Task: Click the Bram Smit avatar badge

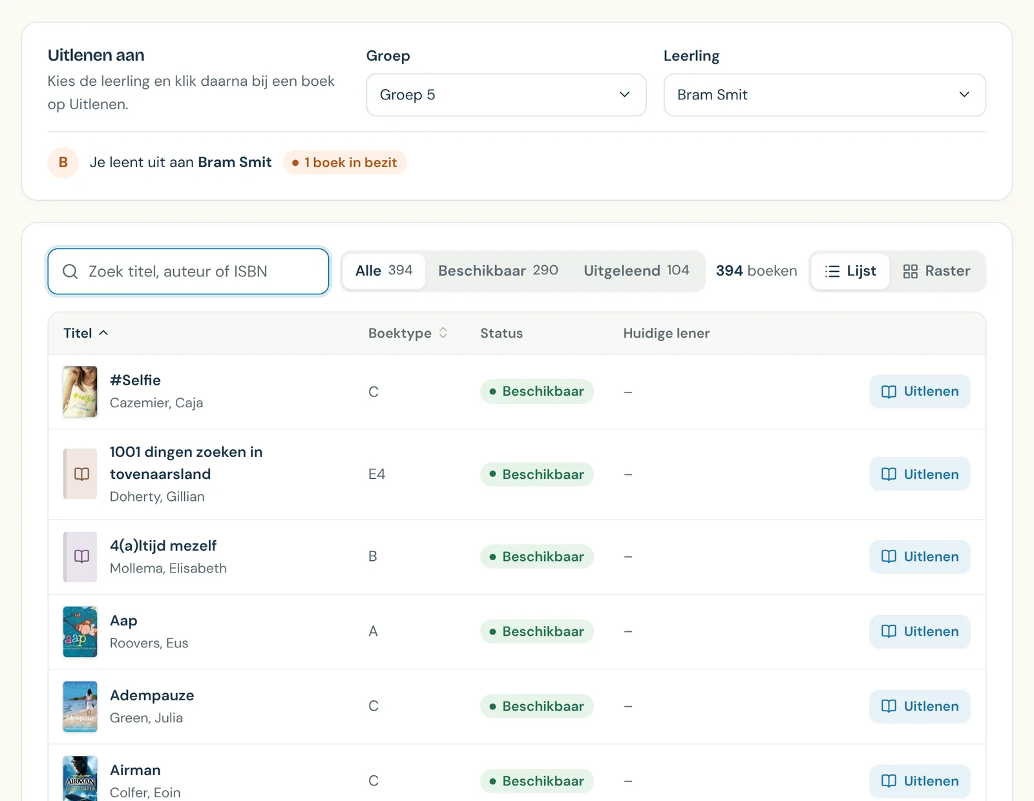Action: [63, 163]
